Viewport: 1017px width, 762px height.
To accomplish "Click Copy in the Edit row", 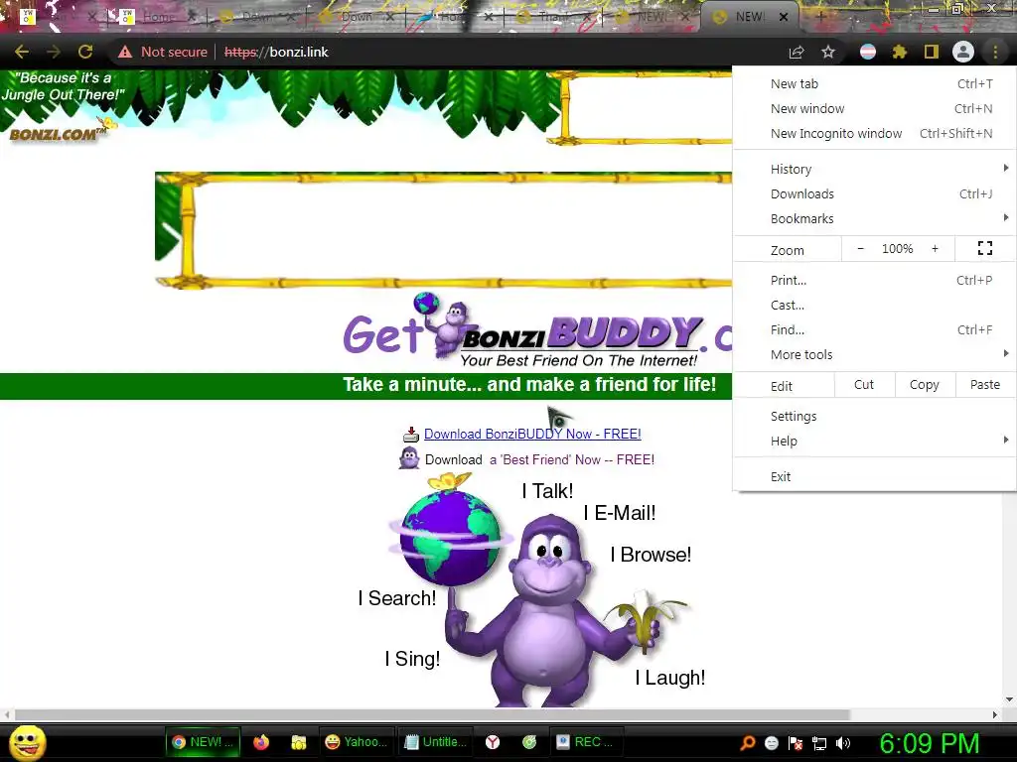I will (925, 384).
